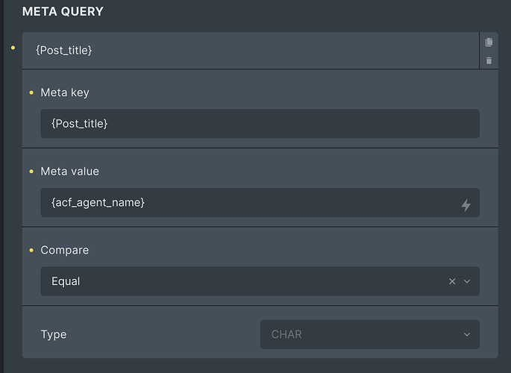Click the Compare label text

pyautogui.click(x=64, y=251)
